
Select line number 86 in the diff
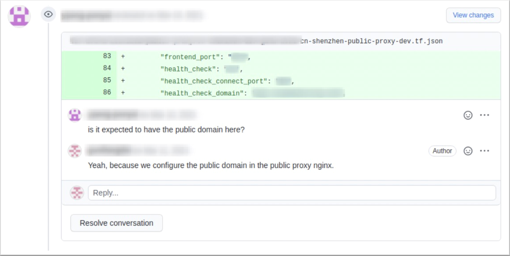107,92
